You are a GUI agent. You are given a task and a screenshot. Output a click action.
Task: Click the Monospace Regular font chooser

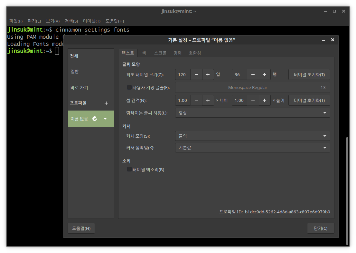[252, 88]
